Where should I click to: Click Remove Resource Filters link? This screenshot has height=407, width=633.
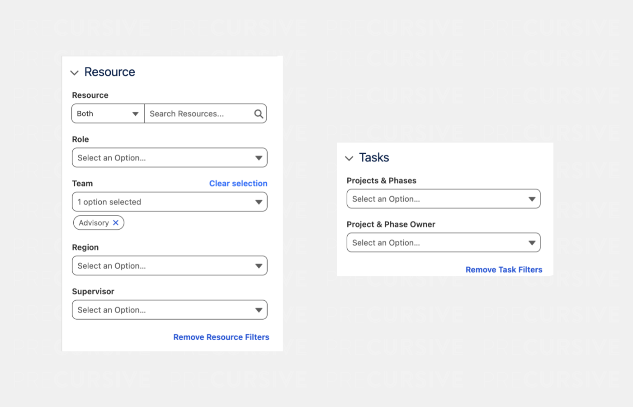click(221, 337)
